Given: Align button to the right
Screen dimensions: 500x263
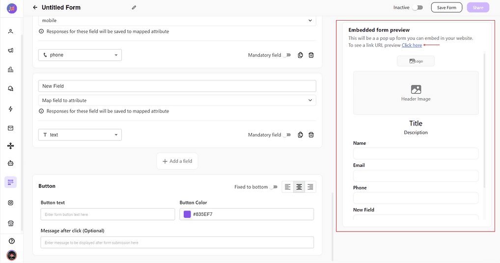Looking at the screenshot, I should click(310, 187).
